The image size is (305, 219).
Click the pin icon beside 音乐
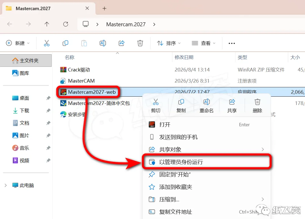coord(48,148)
